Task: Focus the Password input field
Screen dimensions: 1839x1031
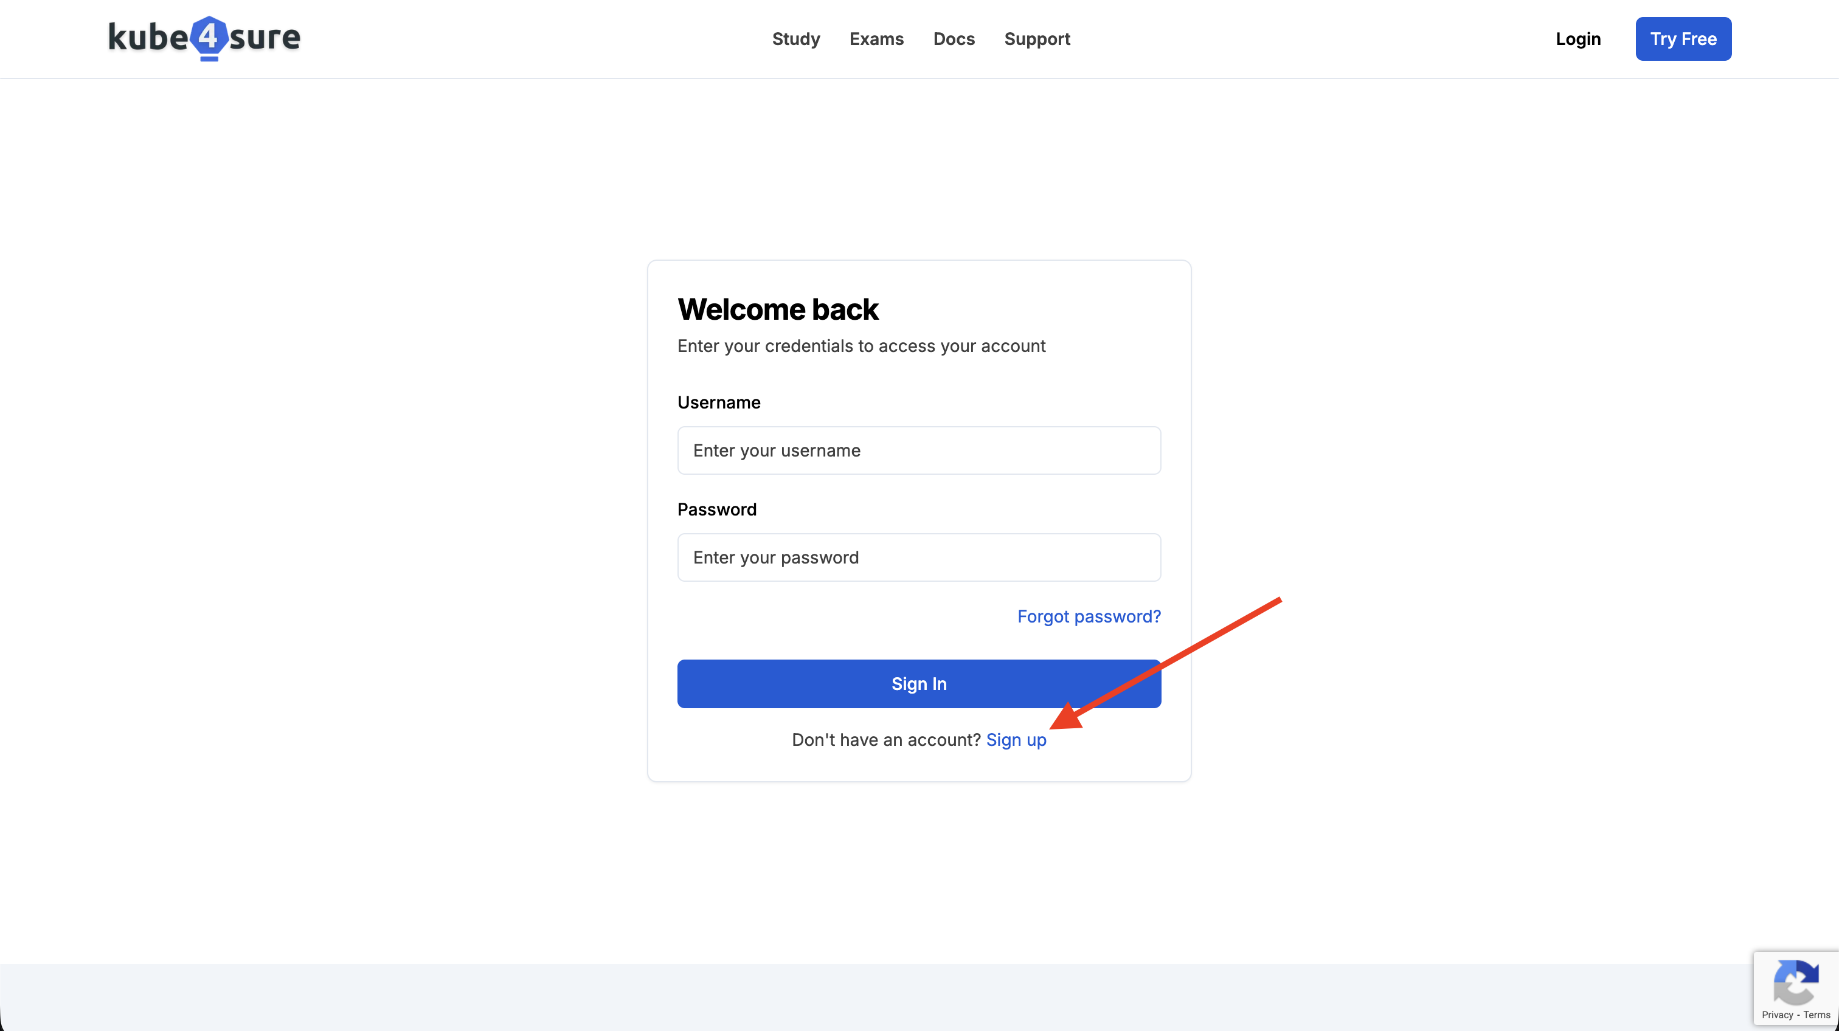Action: [x=919, y=557]
